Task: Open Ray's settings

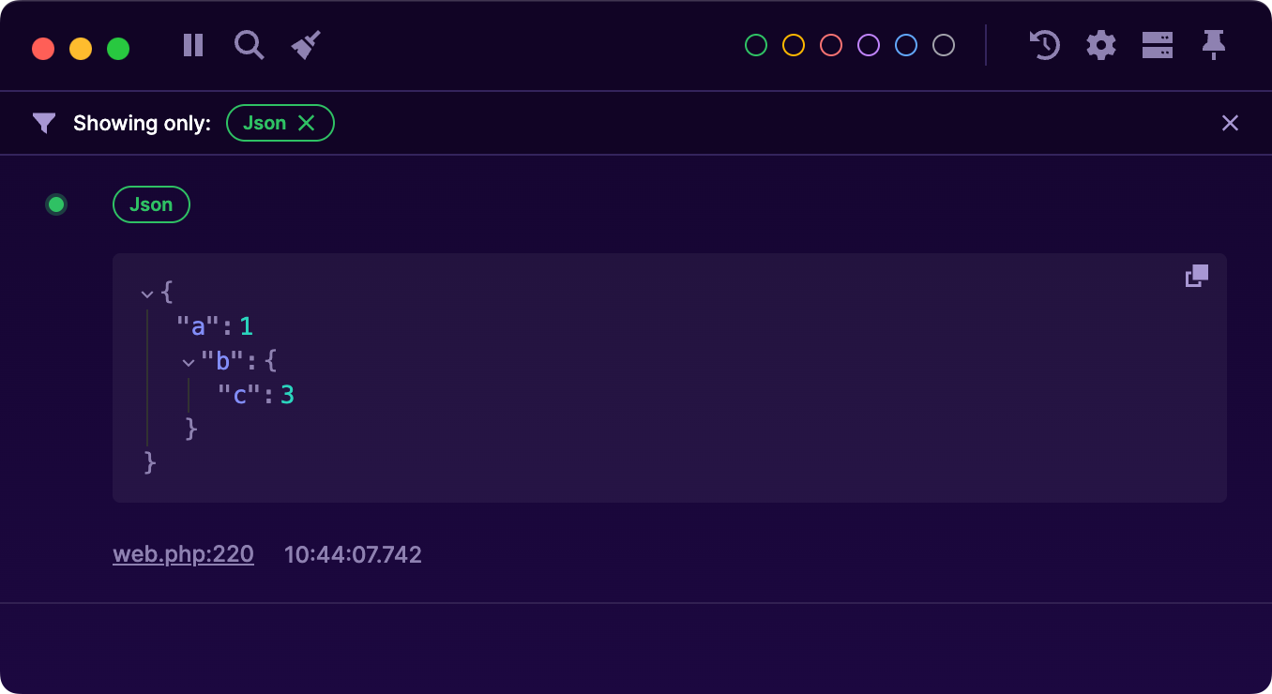Action: 1100,44
